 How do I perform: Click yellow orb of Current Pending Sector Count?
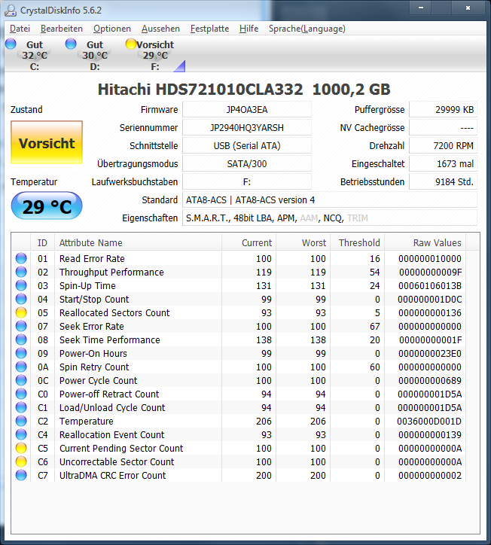pyautogui.click(x=21, y=448)
